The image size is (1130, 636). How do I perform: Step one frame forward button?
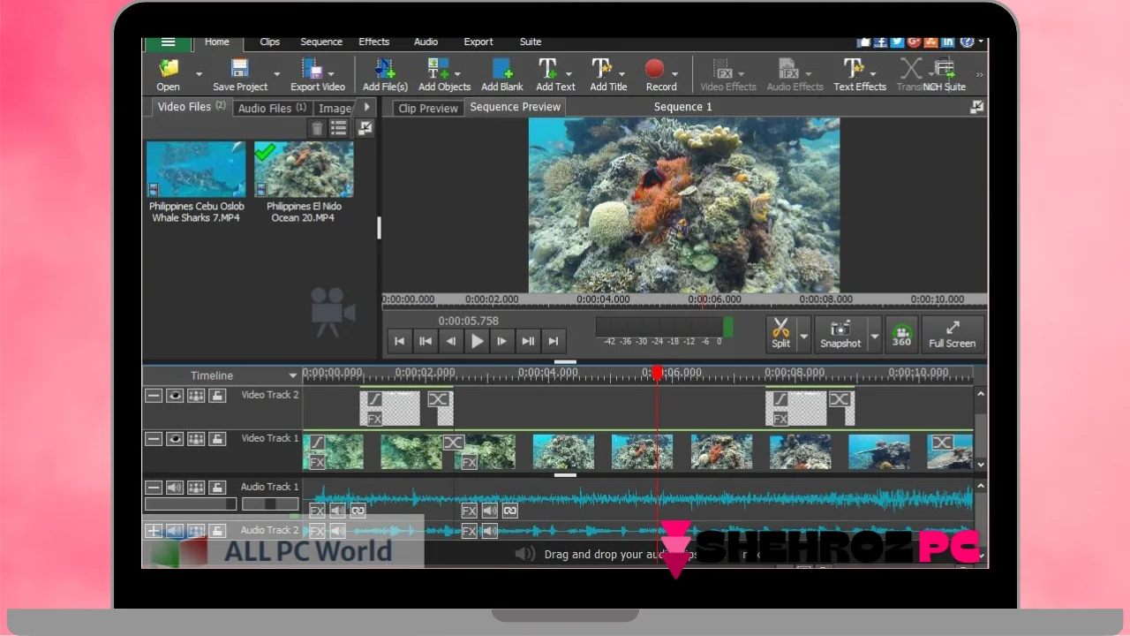[502, 341]
